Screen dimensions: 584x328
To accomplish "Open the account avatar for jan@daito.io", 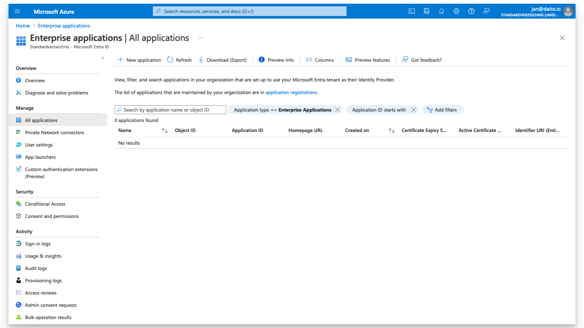I will (x=568, y=12).
